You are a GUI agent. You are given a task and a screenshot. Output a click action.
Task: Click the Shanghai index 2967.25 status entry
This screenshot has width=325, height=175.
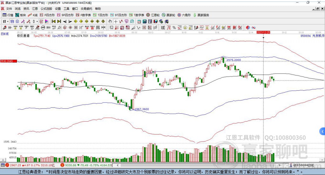[x=30, y=165]
